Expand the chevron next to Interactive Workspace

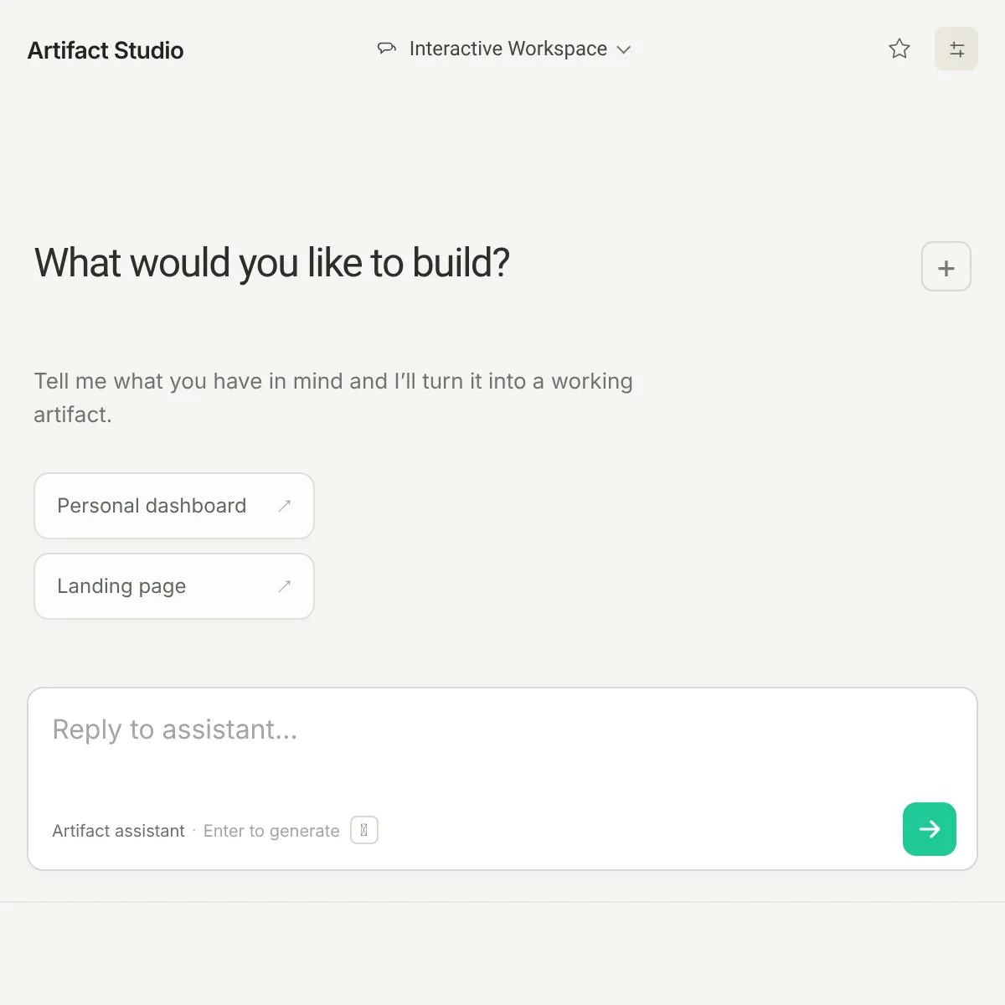pos(623,49)
